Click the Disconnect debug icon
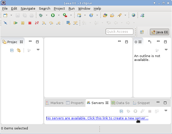The height and width of the screenshot is (134, 172). click(x=37, y=23)
